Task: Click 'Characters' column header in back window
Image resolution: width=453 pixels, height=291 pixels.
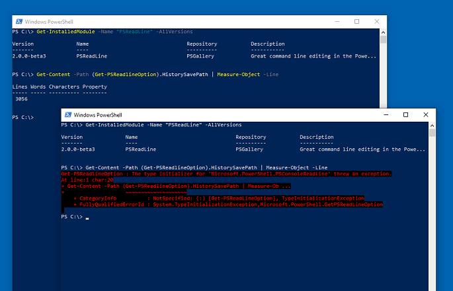Action: pos(64,87)
